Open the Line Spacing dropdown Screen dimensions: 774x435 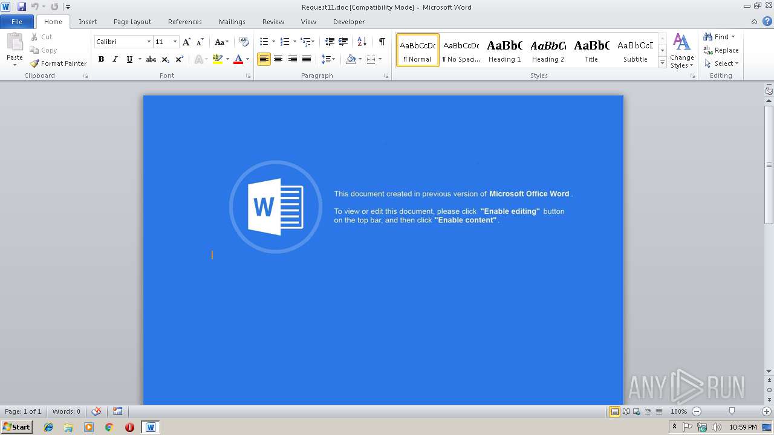tap(328, 59)
